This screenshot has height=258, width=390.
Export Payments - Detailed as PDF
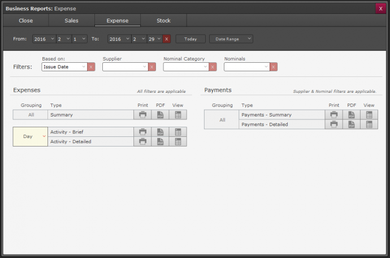click(352, 124)
